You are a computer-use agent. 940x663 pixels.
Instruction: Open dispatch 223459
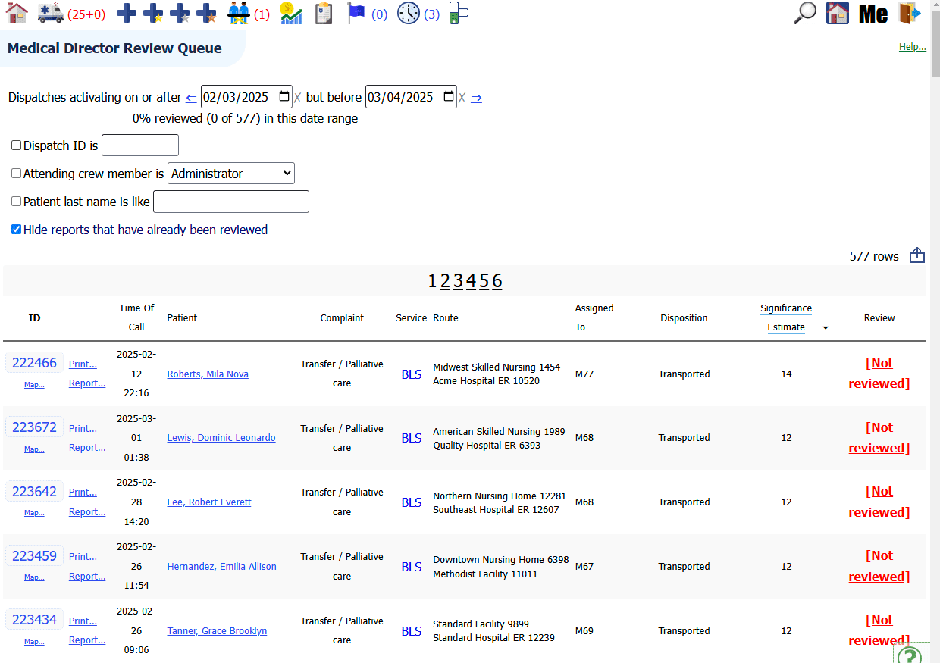click(35, 556)
